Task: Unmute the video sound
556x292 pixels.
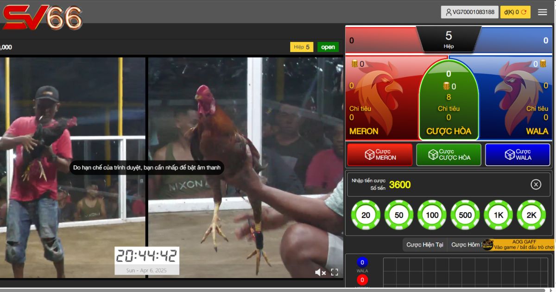Action: 320,273
